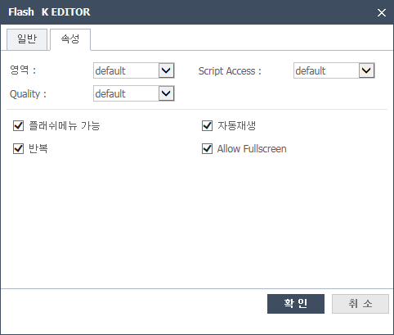Screen dimensions: 394x335
Task: Click the 확인 button
Action: tap(296, 304)
